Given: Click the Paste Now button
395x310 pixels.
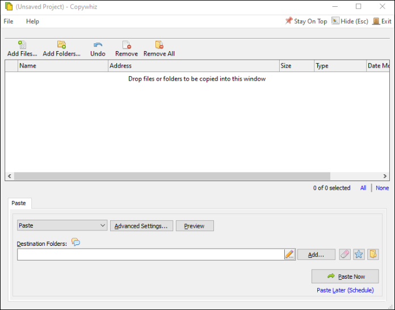Looking at the screenshot, I should (x=345, y=277).
